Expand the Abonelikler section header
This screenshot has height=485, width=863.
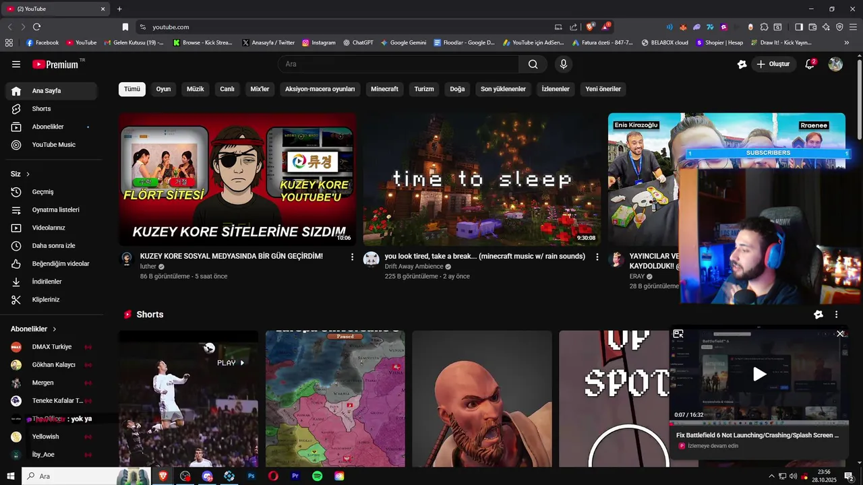pyautogui.click(x=34, y=329)
